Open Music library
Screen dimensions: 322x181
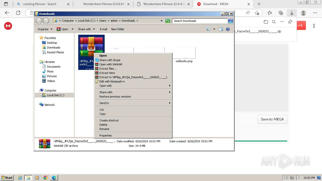(x=50, y=71)
